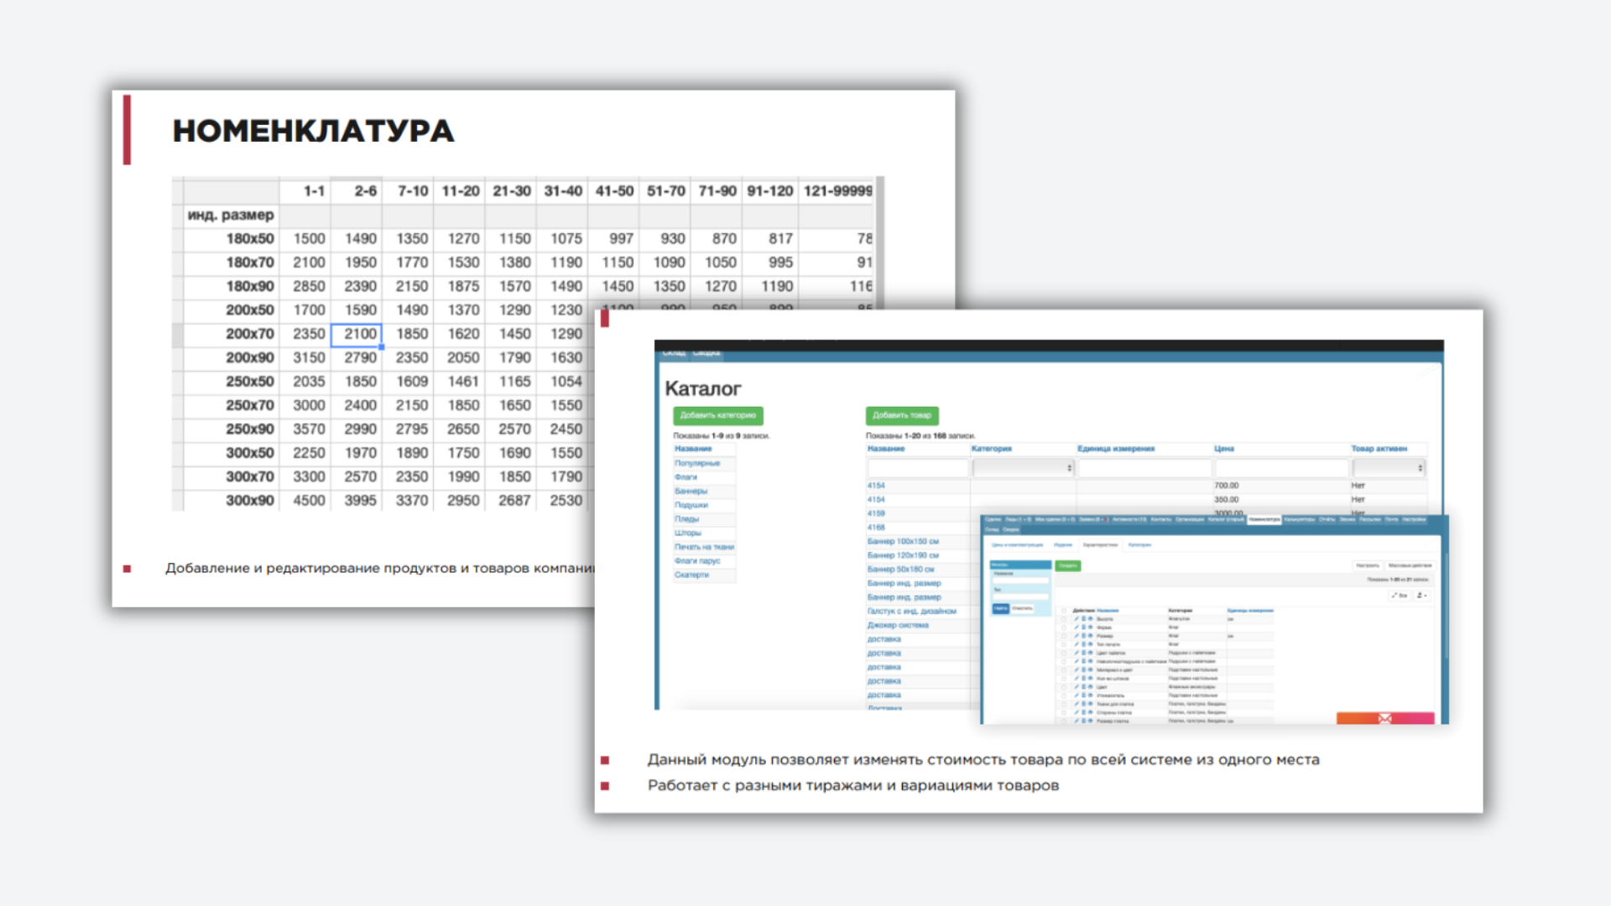Click edit pencil in Цвет пайеток row
Viewport: 1611px width, 906px height.
[1077, 653]
